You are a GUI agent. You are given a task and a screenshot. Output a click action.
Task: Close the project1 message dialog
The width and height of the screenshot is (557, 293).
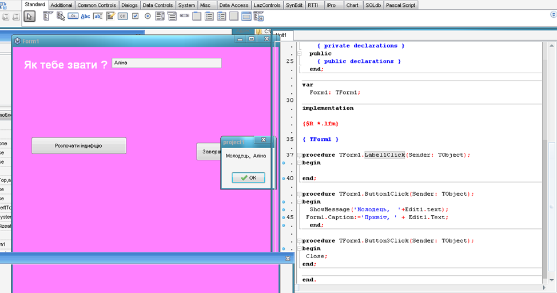(264, 140)
